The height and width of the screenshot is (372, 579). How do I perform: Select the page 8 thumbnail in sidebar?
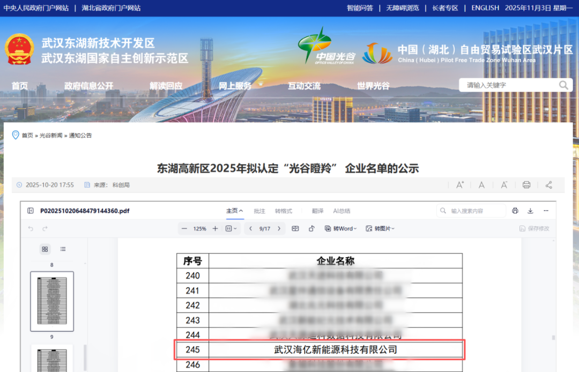(x=52, y=301)
